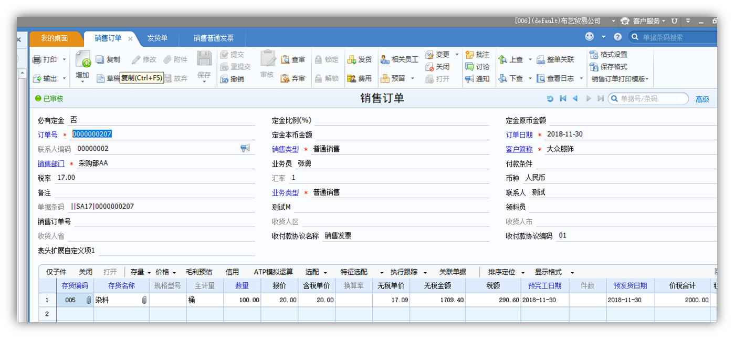This screenshot has height=339, width=734.
Task: Open the company selector dropdown arrow
Action: pos(613,21)
